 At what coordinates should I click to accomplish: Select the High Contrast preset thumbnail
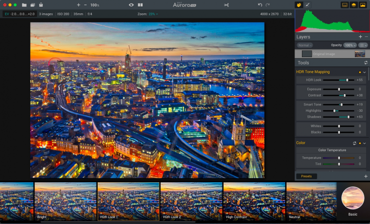(254, 201)
